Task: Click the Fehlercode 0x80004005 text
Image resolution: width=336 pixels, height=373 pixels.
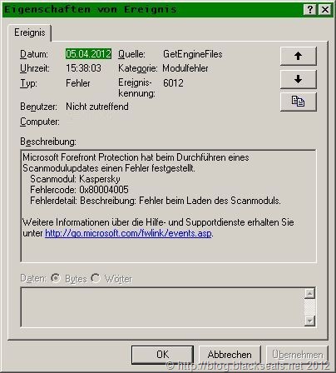Action: click(79, 190)
